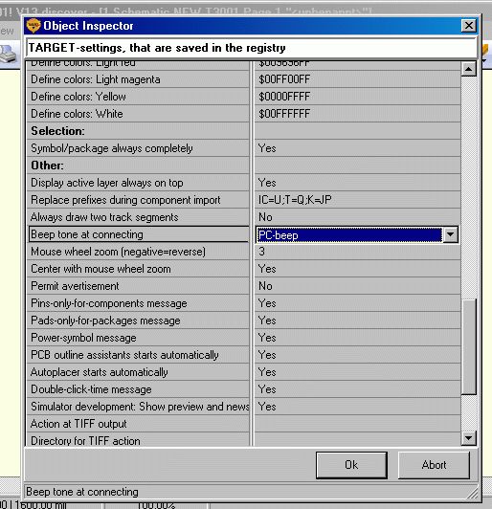
Task: Select 'PCB outline assistants starts automatically' label
Action: point(124,355)
